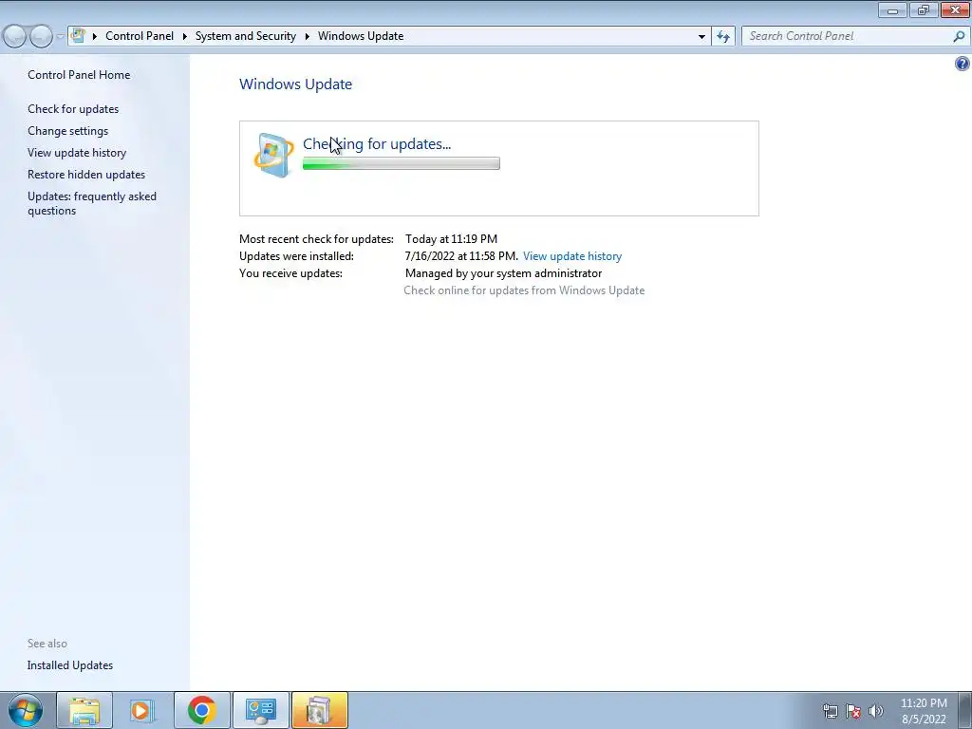Switch to the Control Panel taskbar window
The width and height of the screenshot is (972, 729).
(261, 710)
